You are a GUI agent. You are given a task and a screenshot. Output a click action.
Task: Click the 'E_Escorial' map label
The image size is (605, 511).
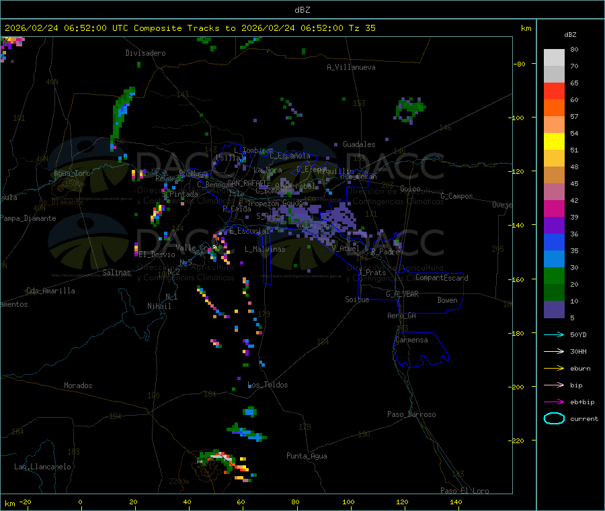249,231
